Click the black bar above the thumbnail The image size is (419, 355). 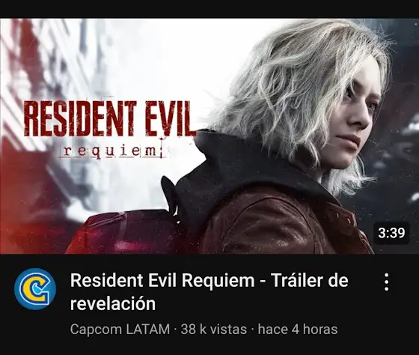click(209, 9)
